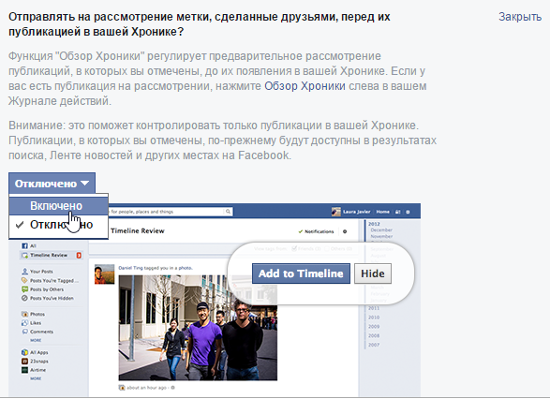Image resolution: width=550 pixels, height=399 pixels.
Task: Click the photo icon before 'about an hour ago'
Action: click(122, 388)
